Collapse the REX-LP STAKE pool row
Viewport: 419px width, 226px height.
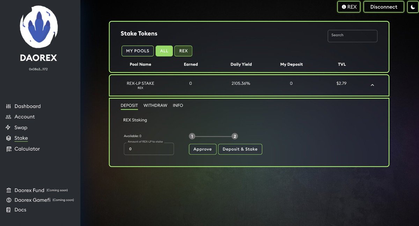(x=372, y=85)
